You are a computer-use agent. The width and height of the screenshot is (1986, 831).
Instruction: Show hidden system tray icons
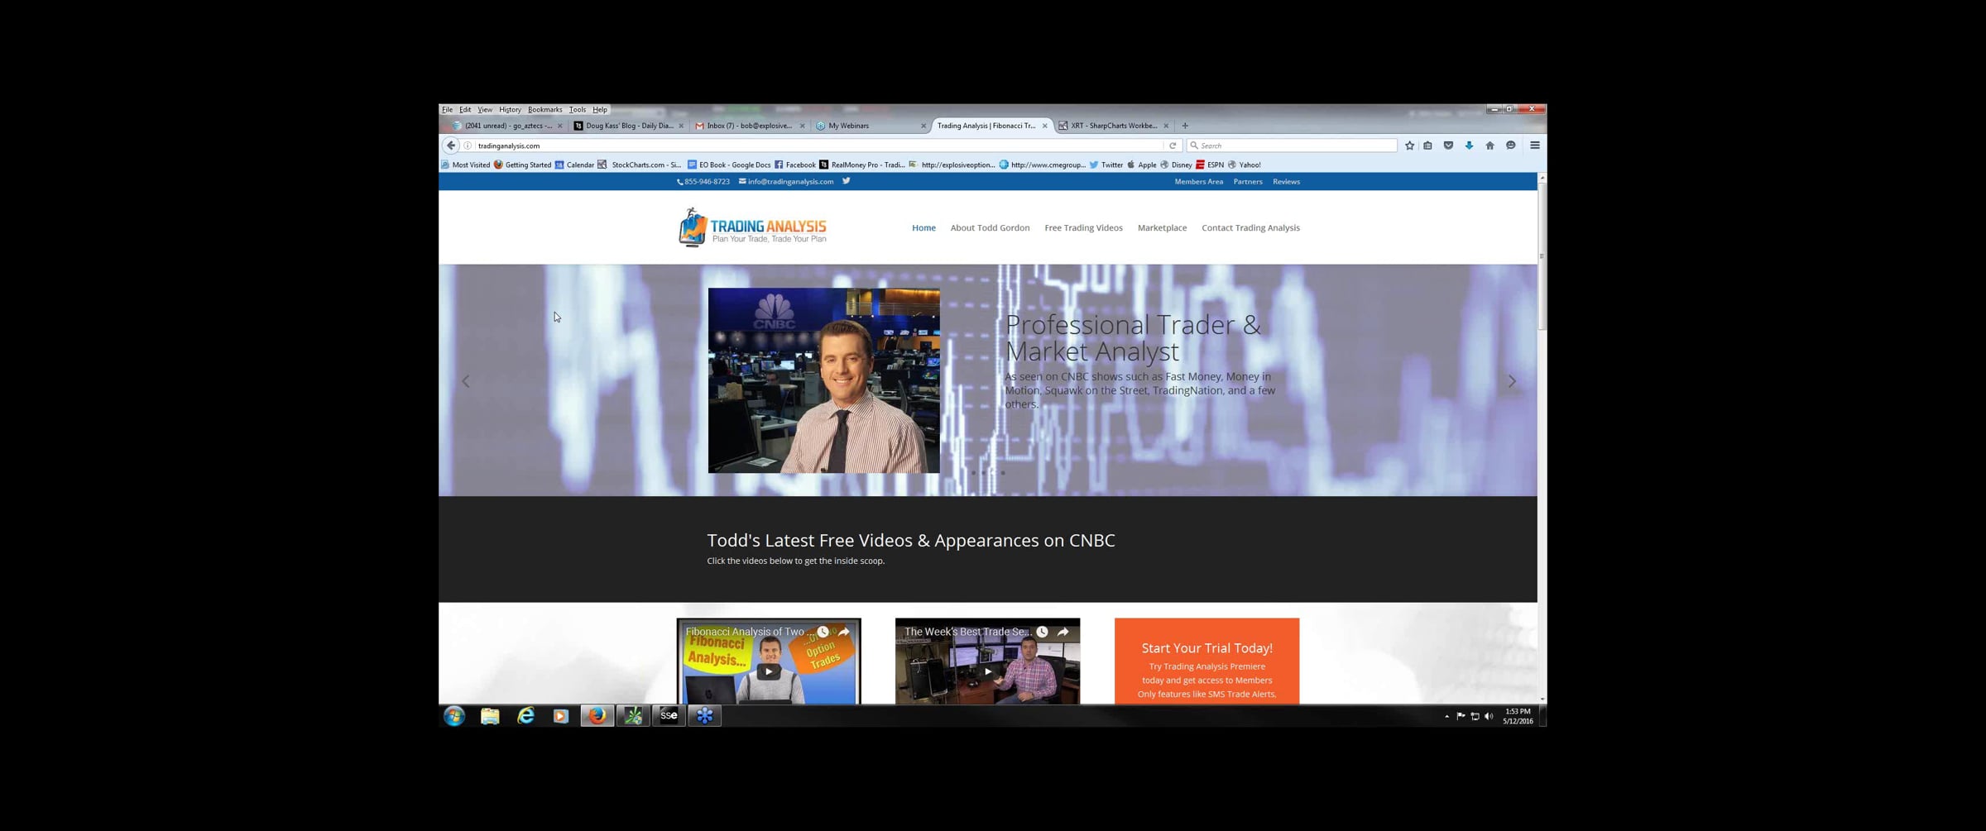coord(1446,716)
